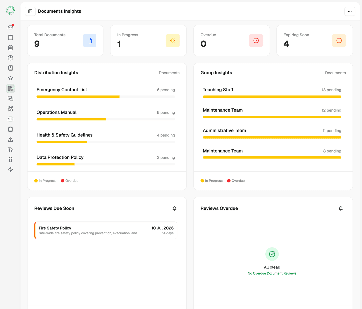Open the Total Documents card
The height and width of the screenshot is (309, 362).
click(x=65, y=40)
